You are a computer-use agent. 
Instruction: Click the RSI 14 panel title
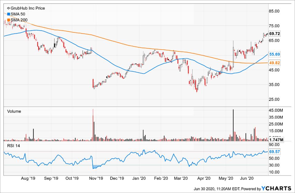coord(14,146)
